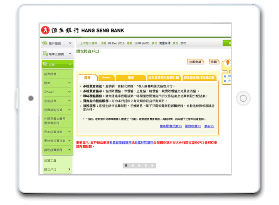Click the 立即申請 button
279x205 pixels.
click(x=195, y=62)
